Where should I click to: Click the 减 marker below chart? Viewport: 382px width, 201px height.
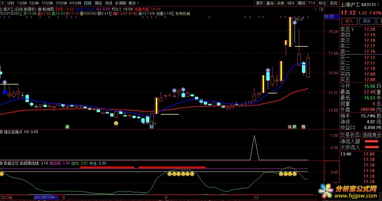click(67, 127)
